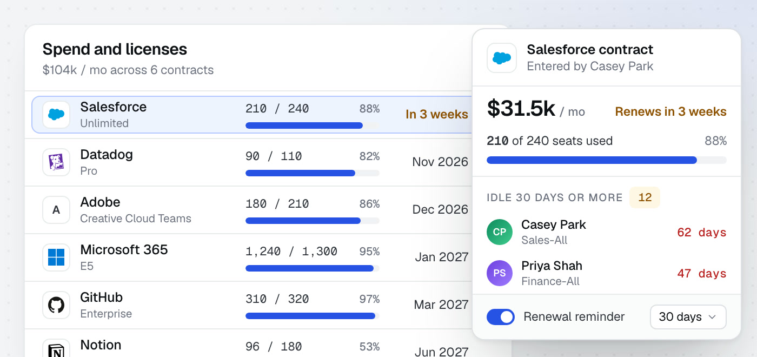Click the Priya Shah name in idle list

pyautogui.click(x=552, y=266)
